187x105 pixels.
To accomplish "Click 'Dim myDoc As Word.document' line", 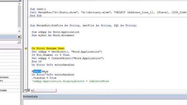I will tap(53, 35).
